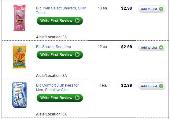
Task: Write first review for Bic Comfort 3
Action: tap(60, 98)
